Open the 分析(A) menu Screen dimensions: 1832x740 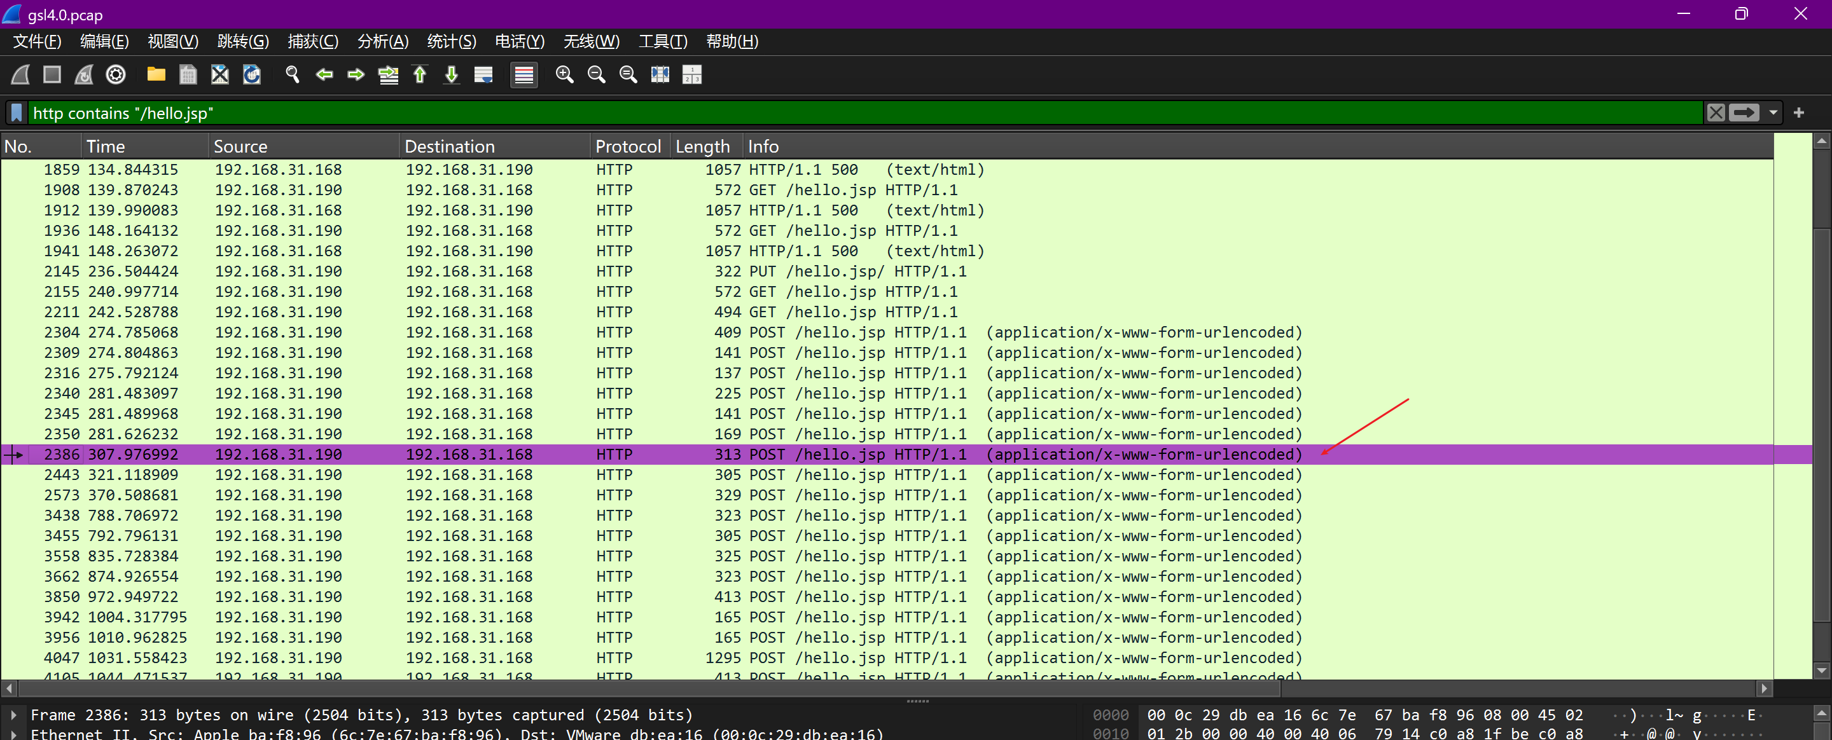pyautogui.click(x=382, y=41)
